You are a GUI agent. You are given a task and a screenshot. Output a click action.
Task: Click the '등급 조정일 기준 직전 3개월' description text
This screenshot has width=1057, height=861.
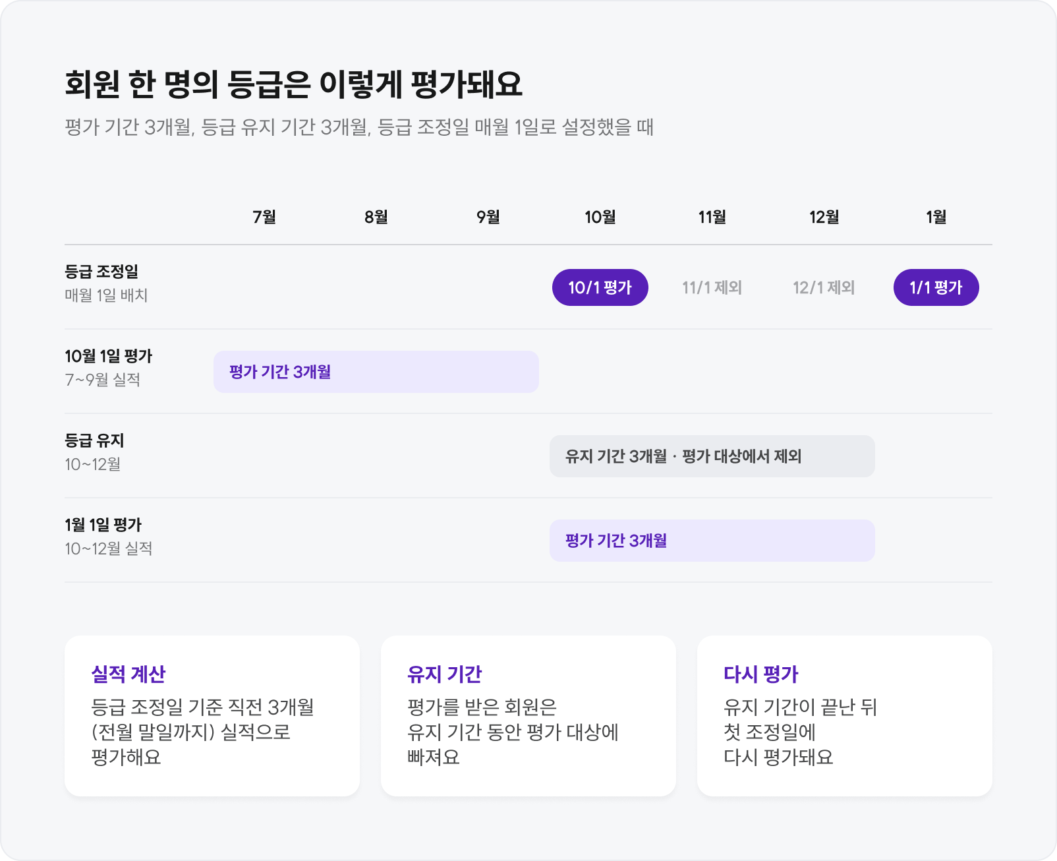click(x=202, y=707)
